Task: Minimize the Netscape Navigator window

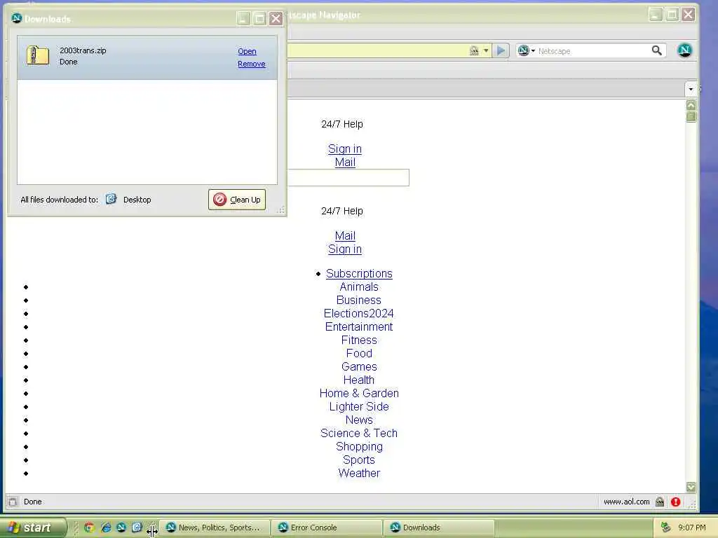Action: pos(656,14)
